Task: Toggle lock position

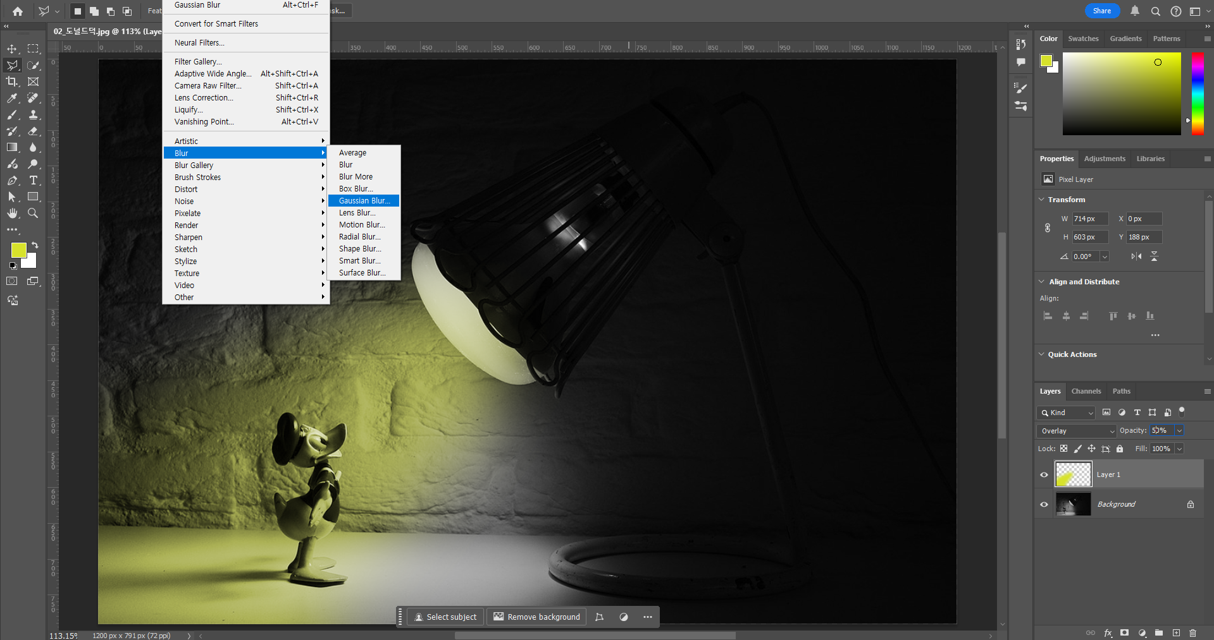Action: pos(1091,449)
